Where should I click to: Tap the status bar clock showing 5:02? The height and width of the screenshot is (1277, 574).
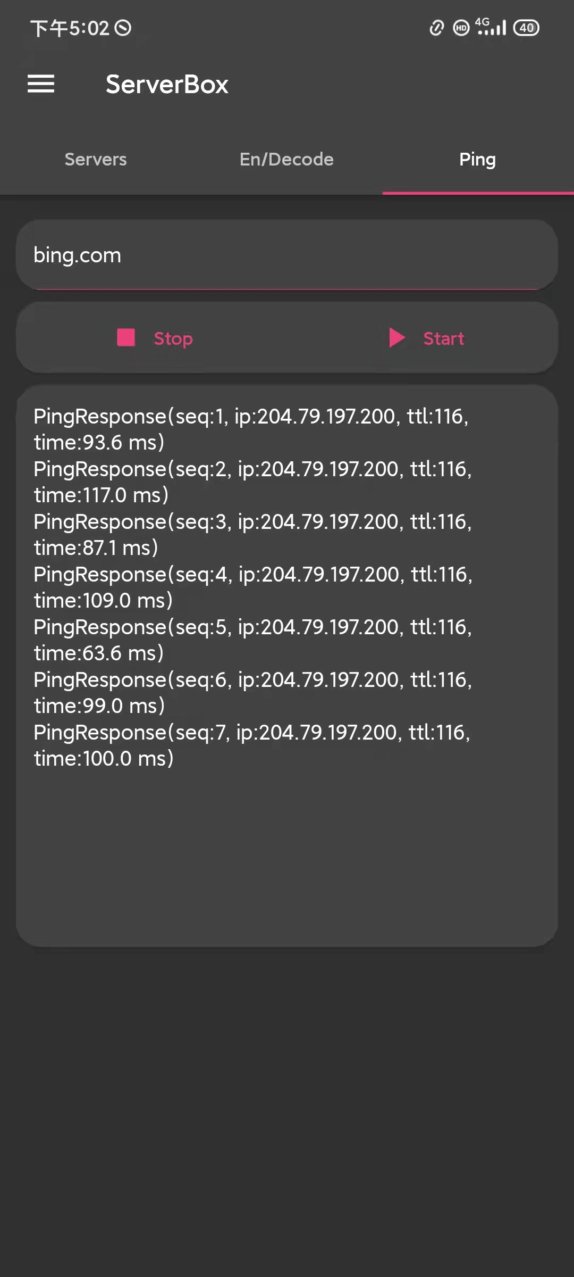70,28
